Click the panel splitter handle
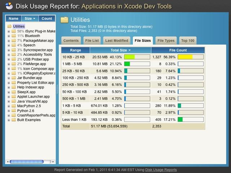The image size is (231, 173). [x=57, y=89]
